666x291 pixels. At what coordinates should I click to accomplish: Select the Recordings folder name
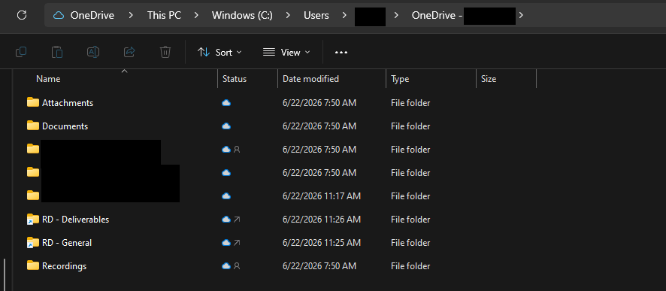pos(64,266)
